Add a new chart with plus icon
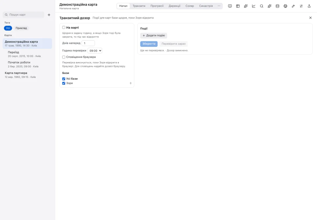This screenshot has height=220, width=317. pyautogui.click(x=49, y=15)
